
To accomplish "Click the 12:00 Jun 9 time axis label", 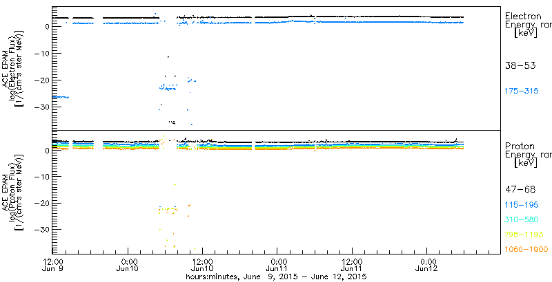I will coord(54,266).
